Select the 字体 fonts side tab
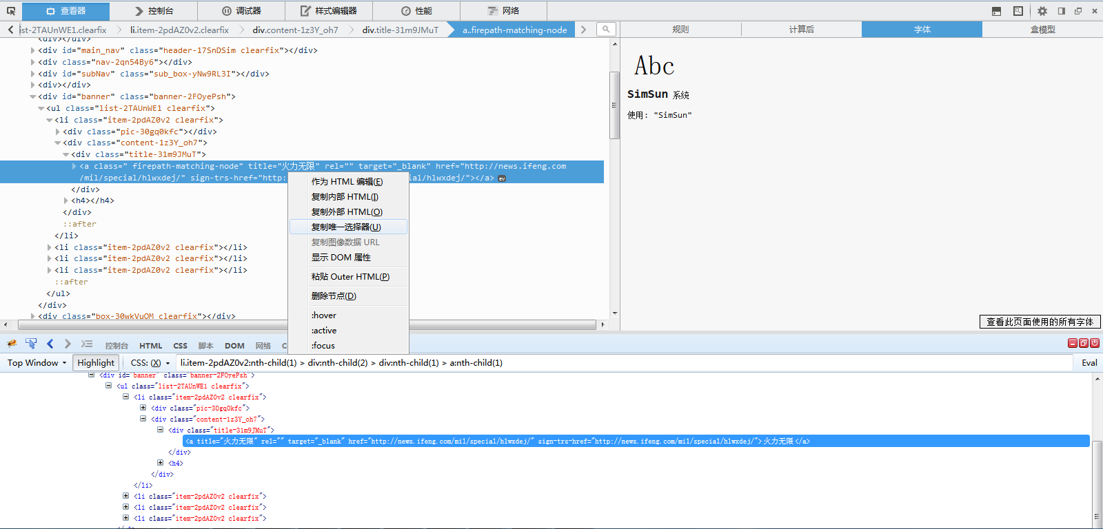 [x=922, y=29]
